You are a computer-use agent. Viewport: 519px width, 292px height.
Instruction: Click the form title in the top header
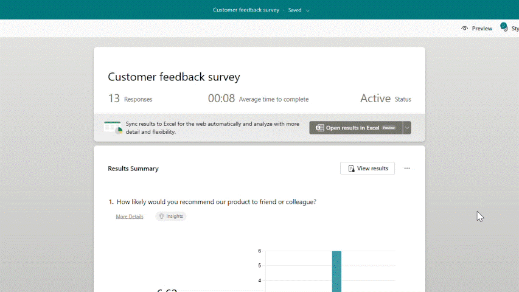pyautogui.click(x=246, y=10)
